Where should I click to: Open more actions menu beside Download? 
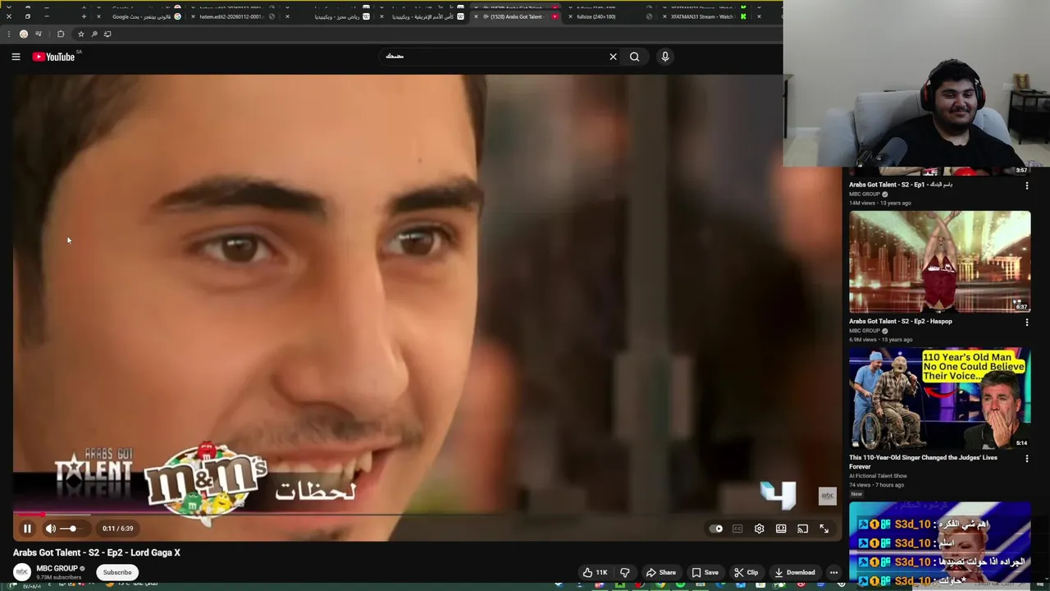coord(833,572)
